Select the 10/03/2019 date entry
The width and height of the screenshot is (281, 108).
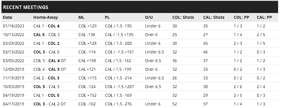[x=14, y=87]
